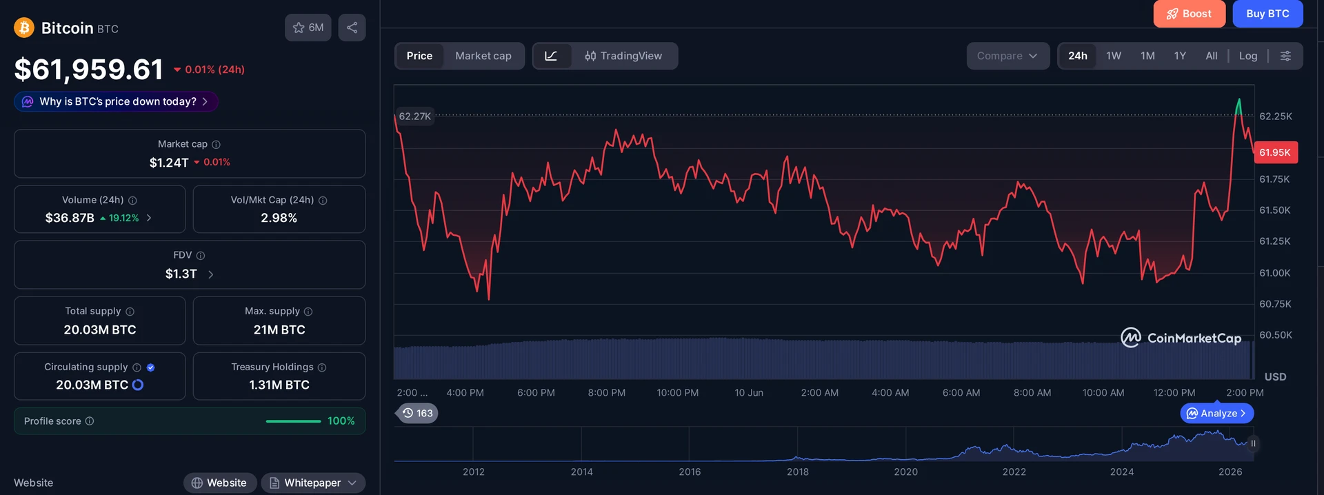This screenshot has height=495, width=1324.
Task: Select the 24h time range
Action: click(1078, 56)
